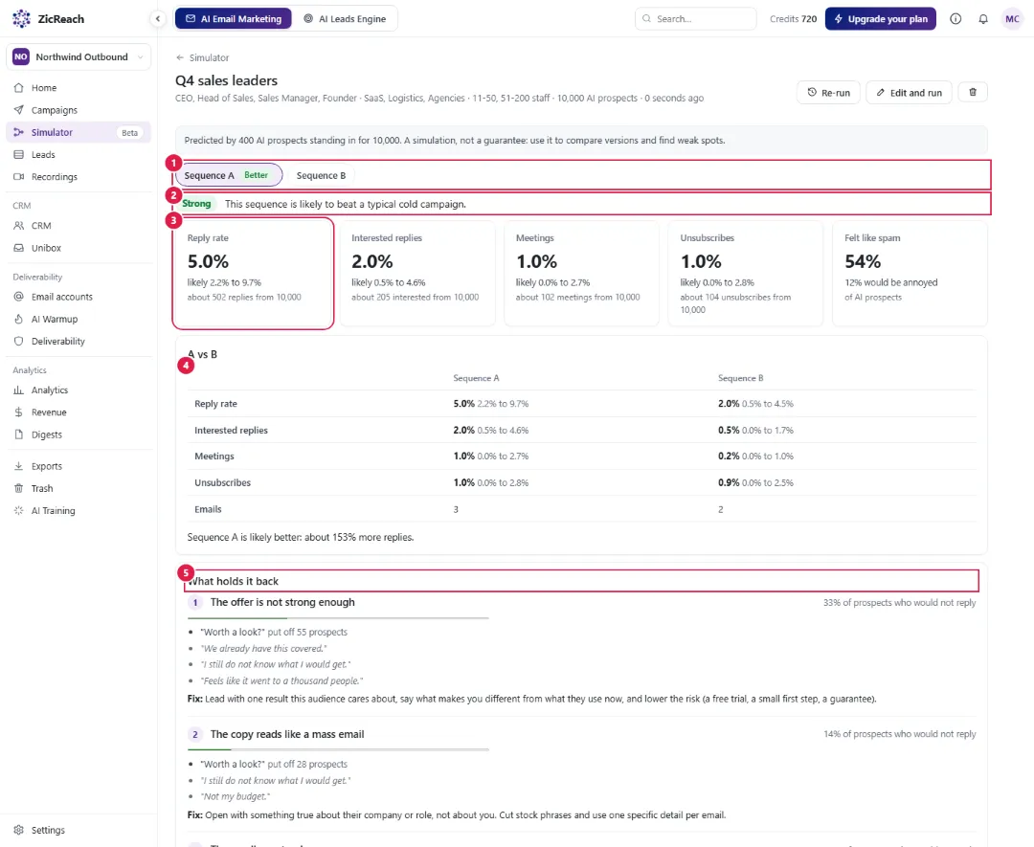Image resolution: width=1034 pixels, height=847 pixels.
Task: Open Settings at the sidebar bottom
Action: (79, 830)
